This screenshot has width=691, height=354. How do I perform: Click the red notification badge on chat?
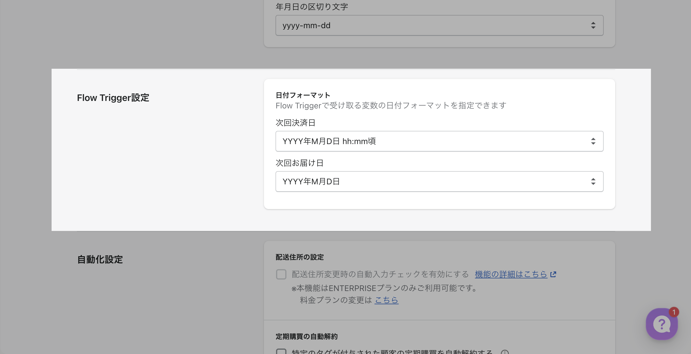click(674, 312)
